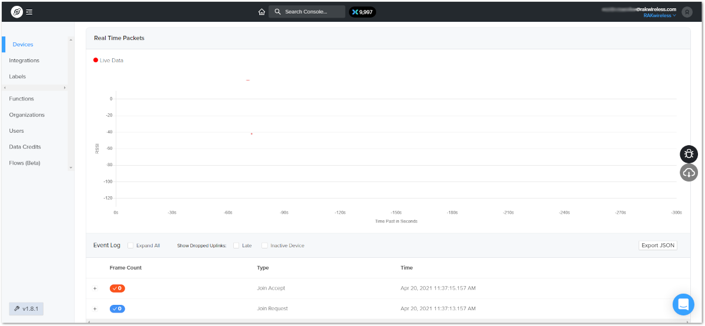This screenshot has height=326, width=705.
Task: Open Organizations in the sidebar
Action: click(x=27, y=115)
